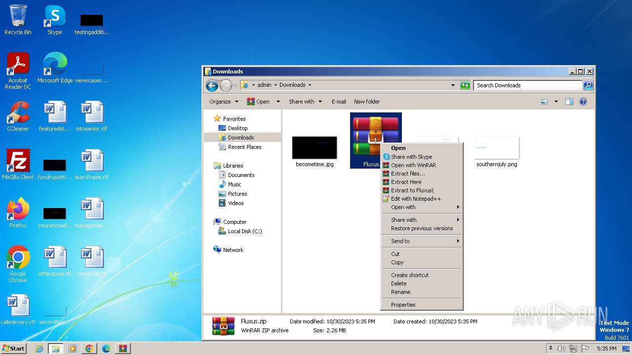Choose Extract files... option
Screen dimensions: 632x355
click(422, 174)
